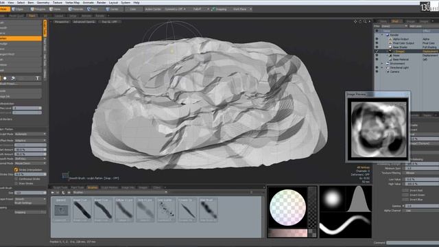The width and height of the screenshot is (439, 247).
Task: Open the Geometry menu
Action: (x=43, y=3)
